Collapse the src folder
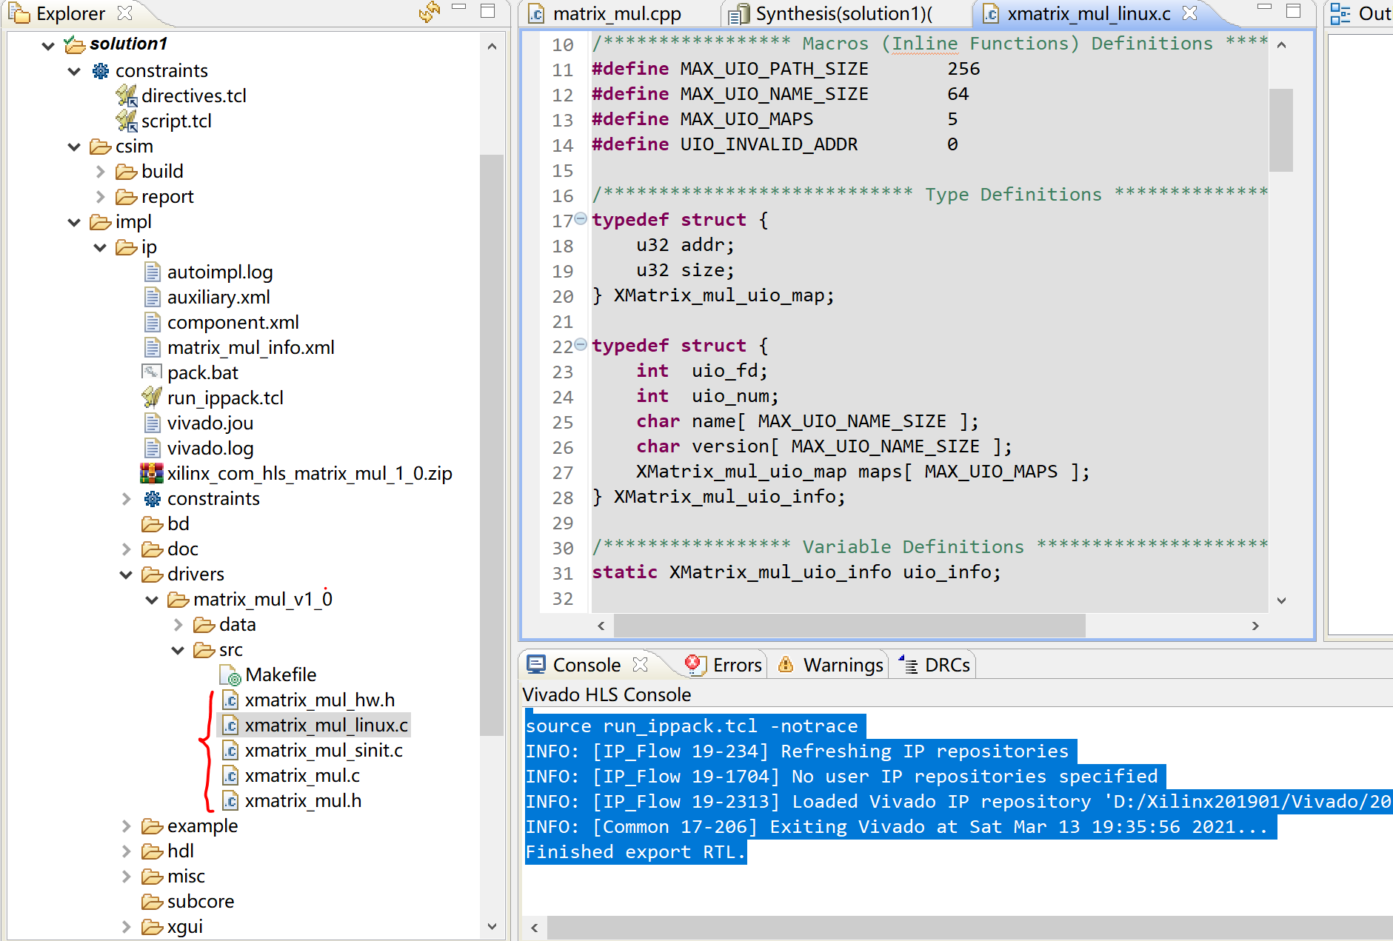This screenshot has height=941, width=1393. pos(178,650)
